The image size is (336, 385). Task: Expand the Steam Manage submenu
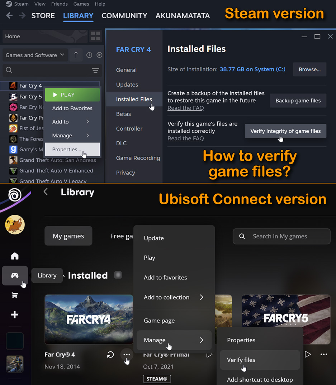click(x=72, y=136)
